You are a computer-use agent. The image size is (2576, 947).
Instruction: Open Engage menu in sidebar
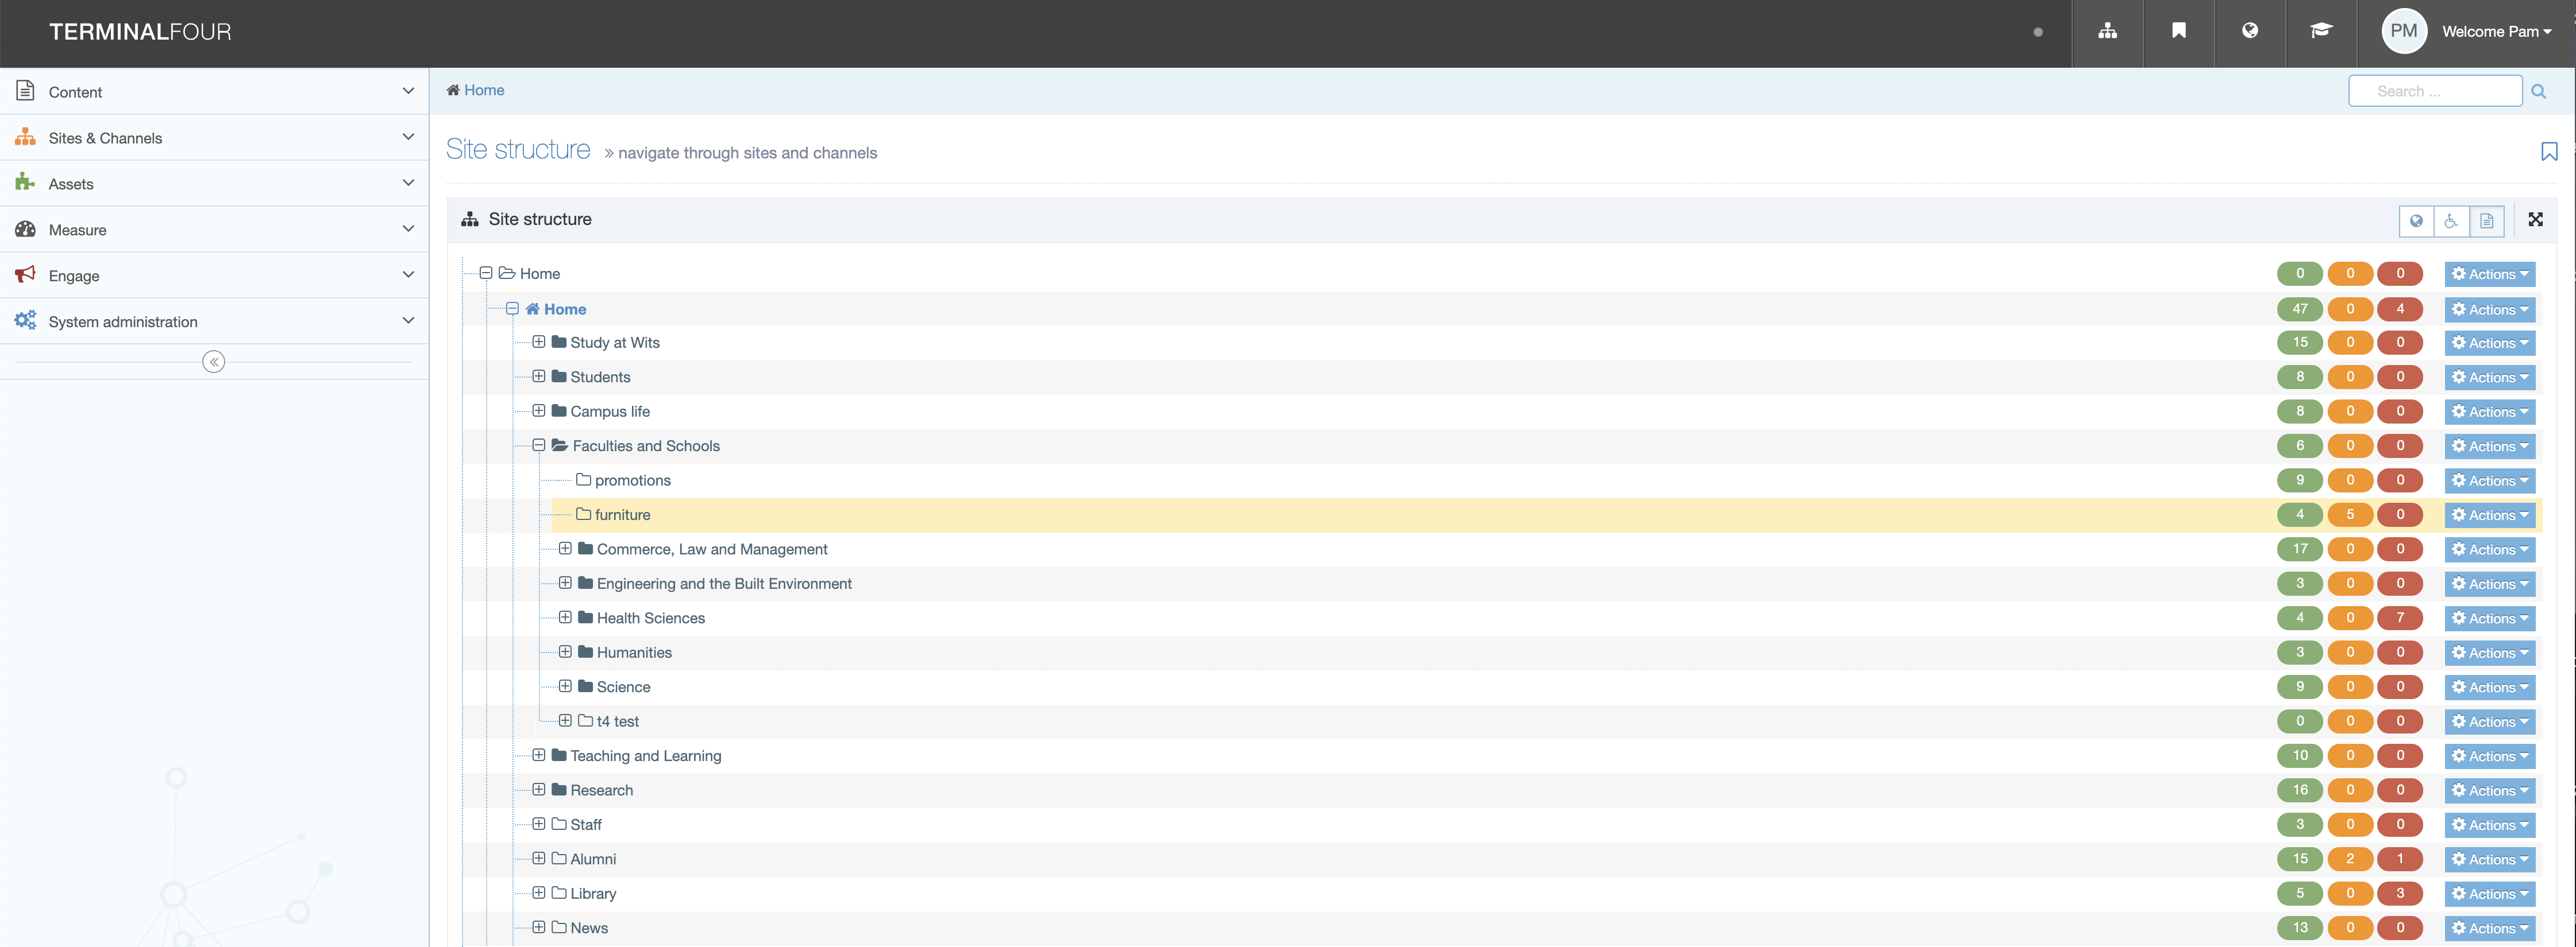point(214,275)
